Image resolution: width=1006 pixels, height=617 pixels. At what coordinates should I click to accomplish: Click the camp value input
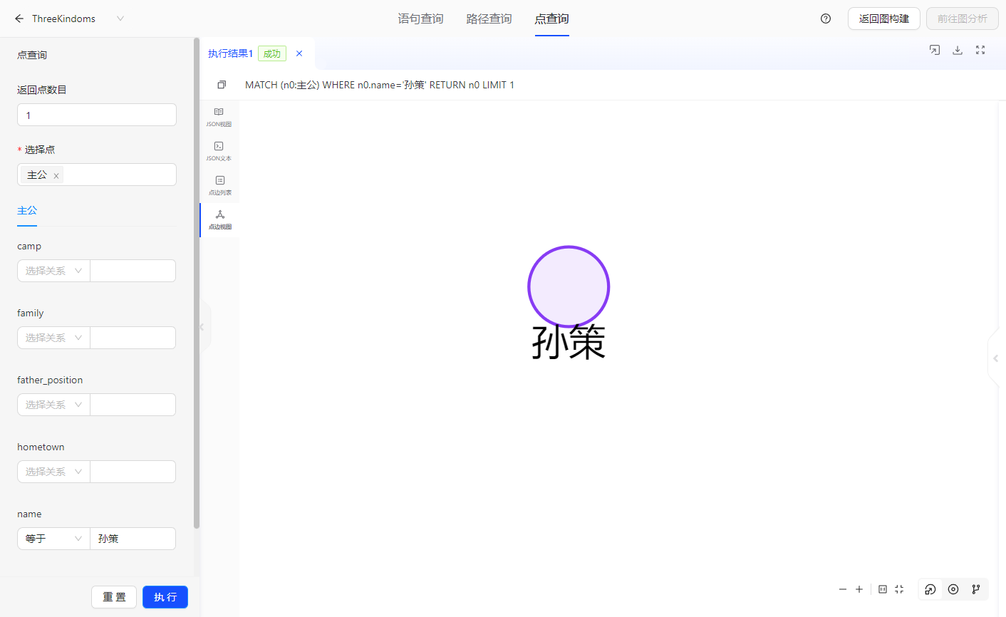point(133,271)
